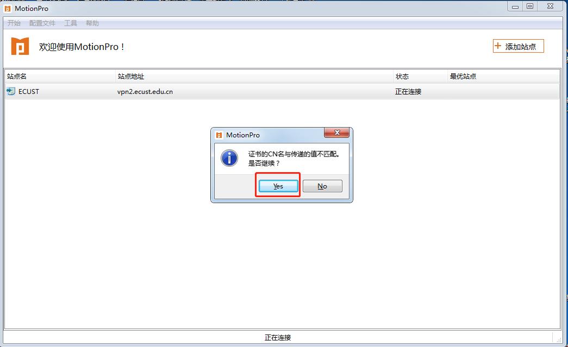Click the MotionPro title bar app icon
This screenshot has height=347, width=568.
click(7, 8)
